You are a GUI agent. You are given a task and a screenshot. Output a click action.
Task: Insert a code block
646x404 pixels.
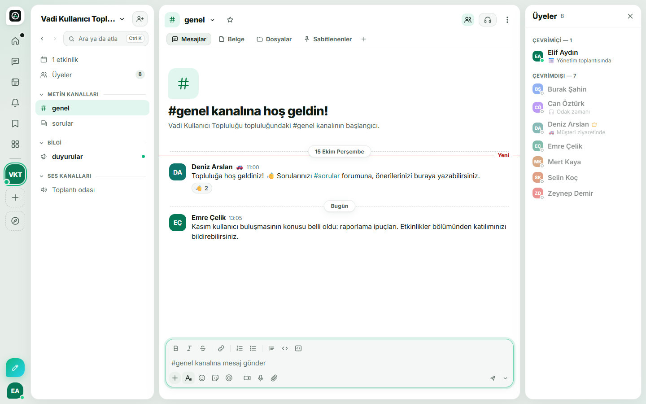[x=298, y=348]
